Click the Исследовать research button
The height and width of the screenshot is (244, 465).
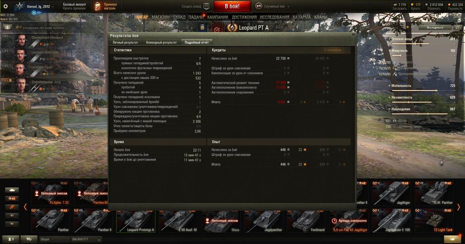point(435,27)
